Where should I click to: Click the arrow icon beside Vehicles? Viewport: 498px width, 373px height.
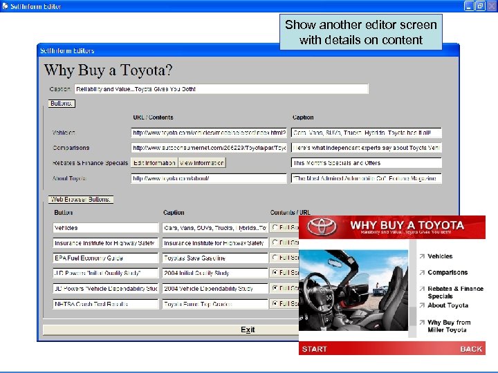pos(422,256)
